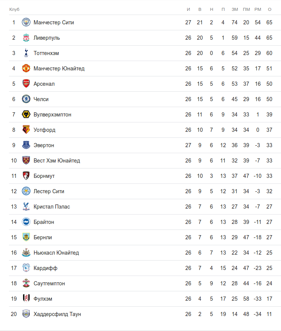Open the Вест Хэм Юнайтед link

click(x=57, y=161)
